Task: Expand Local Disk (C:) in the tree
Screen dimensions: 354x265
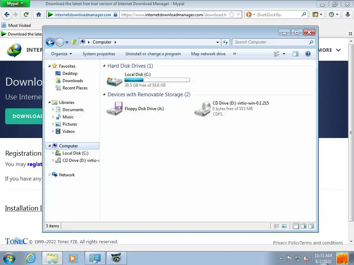Action: coord(53,153)
